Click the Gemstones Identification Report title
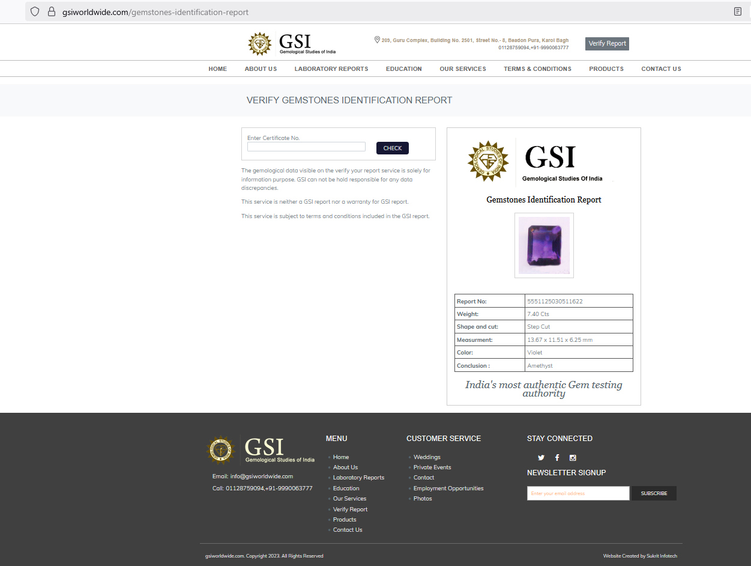Screen dimensions: 751x566 pos(544,199)
